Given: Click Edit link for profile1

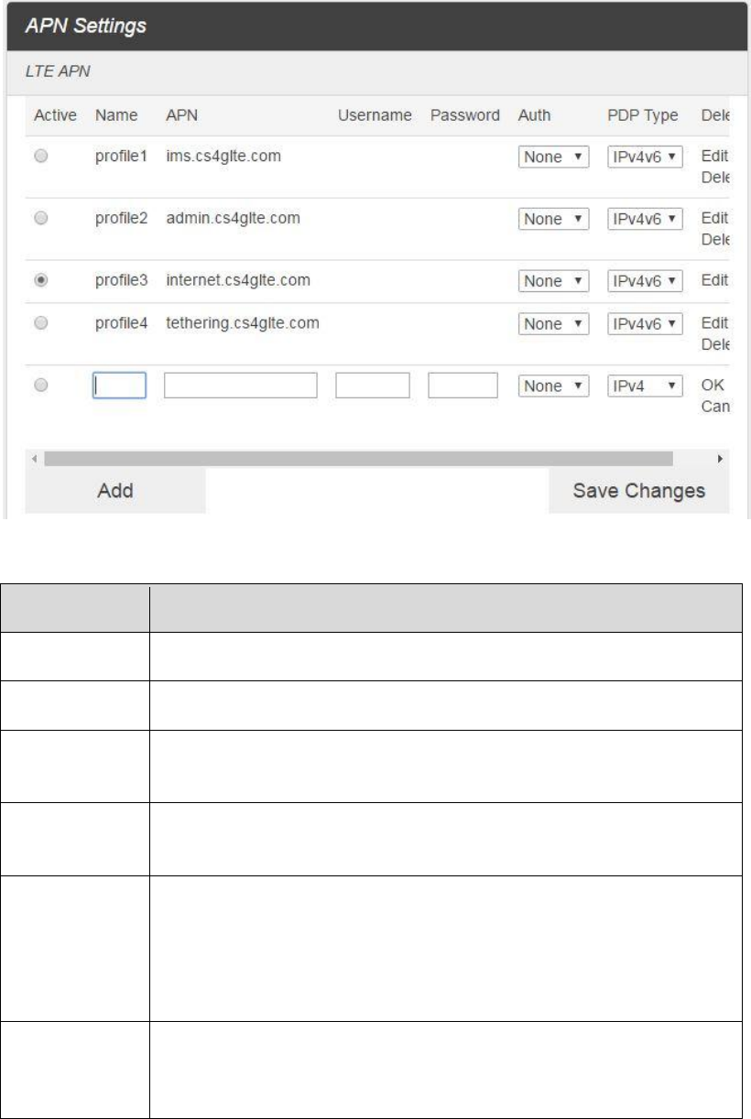Looking at the screenshot, I should (x=714, y=157).
